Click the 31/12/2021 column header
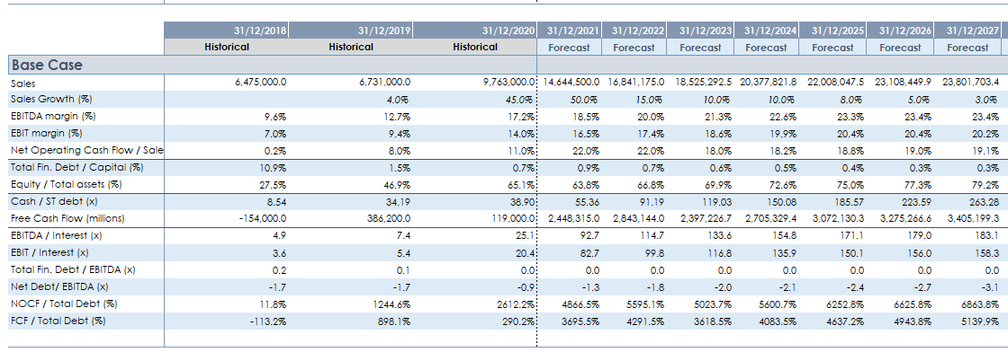The height and width of the screenshot is (352, 1008). pyautogui.click(x=570, y=31)
